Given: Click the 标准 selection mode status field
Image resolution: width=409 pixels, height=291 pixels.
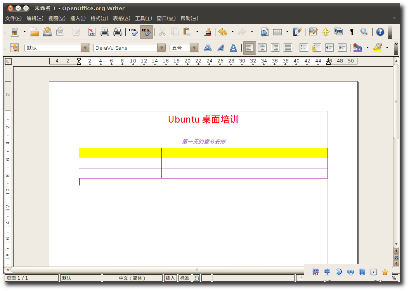Looking at the screenshot, I should tap(185, 278).
